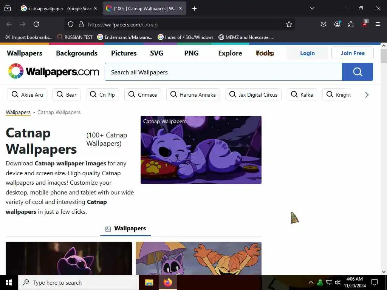Switch to catnap wallpaper Google Search tab

point(59,8)
